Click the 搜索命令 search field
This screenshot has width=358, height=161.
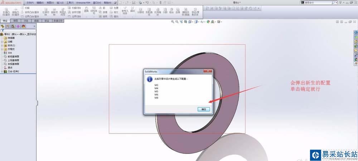tap(318, 2)
